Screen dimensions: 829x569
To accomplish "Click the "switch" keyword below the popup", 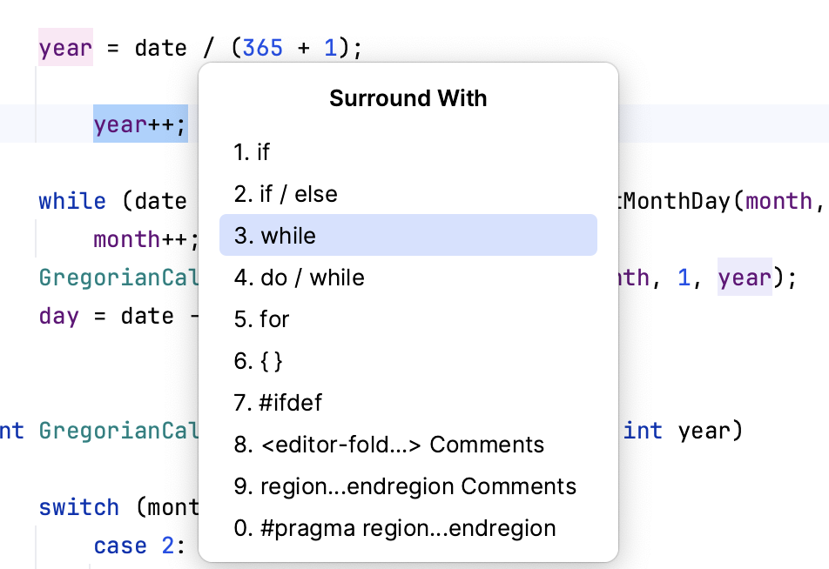I will point(79,507).
